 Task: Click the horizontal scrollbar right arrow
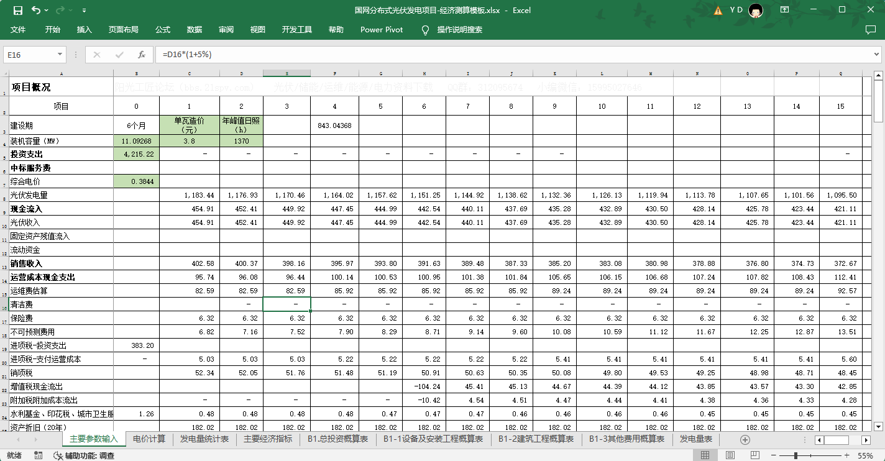pos(867,440)
